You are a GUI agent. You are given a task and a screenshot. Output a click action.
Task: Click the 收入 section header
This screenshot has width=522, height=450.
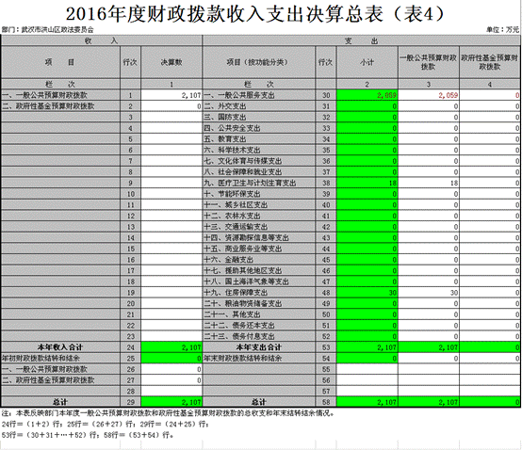pyautogui.click(x=101, y=40)
